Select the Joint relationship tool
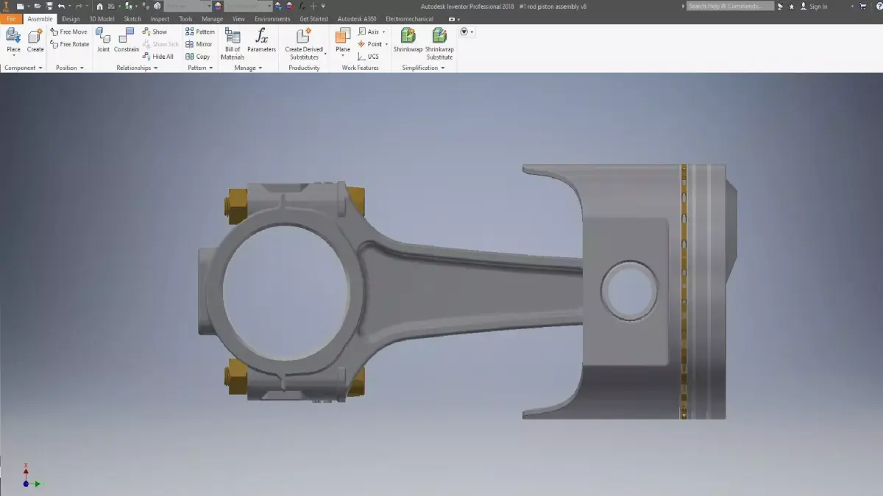Screen dimensions: 883x496 click(x=103, y=41)
